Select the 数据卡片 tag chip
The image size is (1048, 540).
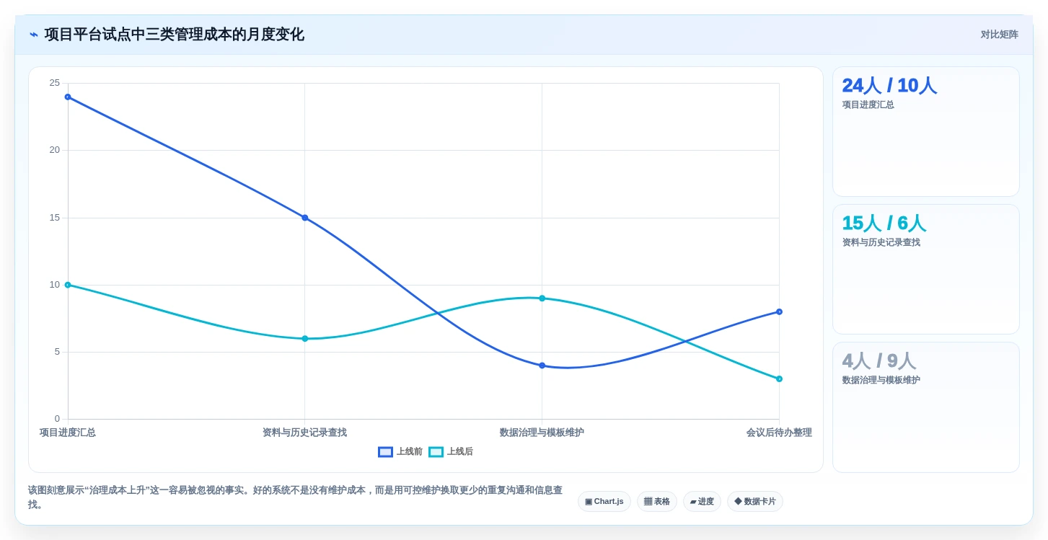755,501
